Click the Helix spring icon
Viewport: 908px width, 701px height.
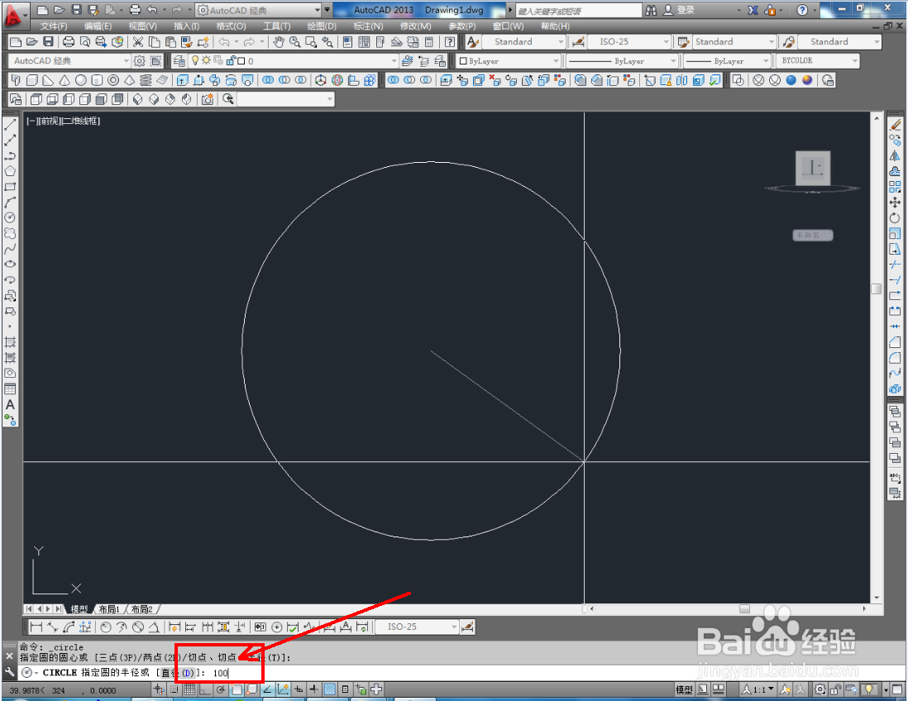tap(146, 80)
